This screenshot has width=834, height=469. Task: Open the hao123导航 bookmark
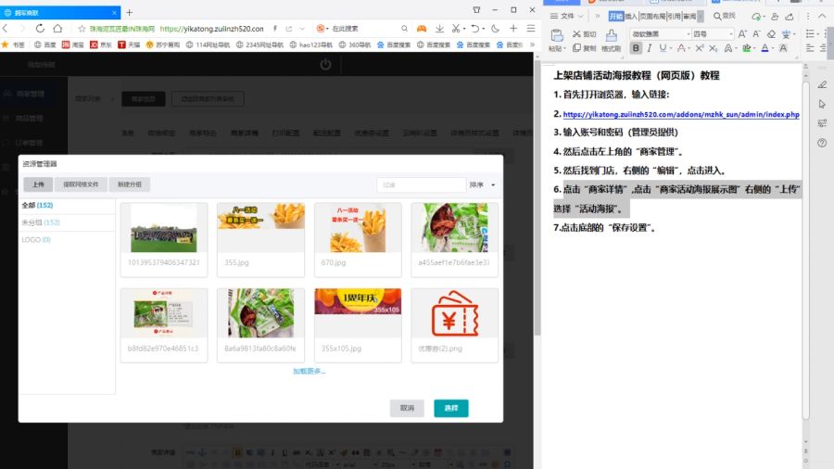(x=312, y=44)
